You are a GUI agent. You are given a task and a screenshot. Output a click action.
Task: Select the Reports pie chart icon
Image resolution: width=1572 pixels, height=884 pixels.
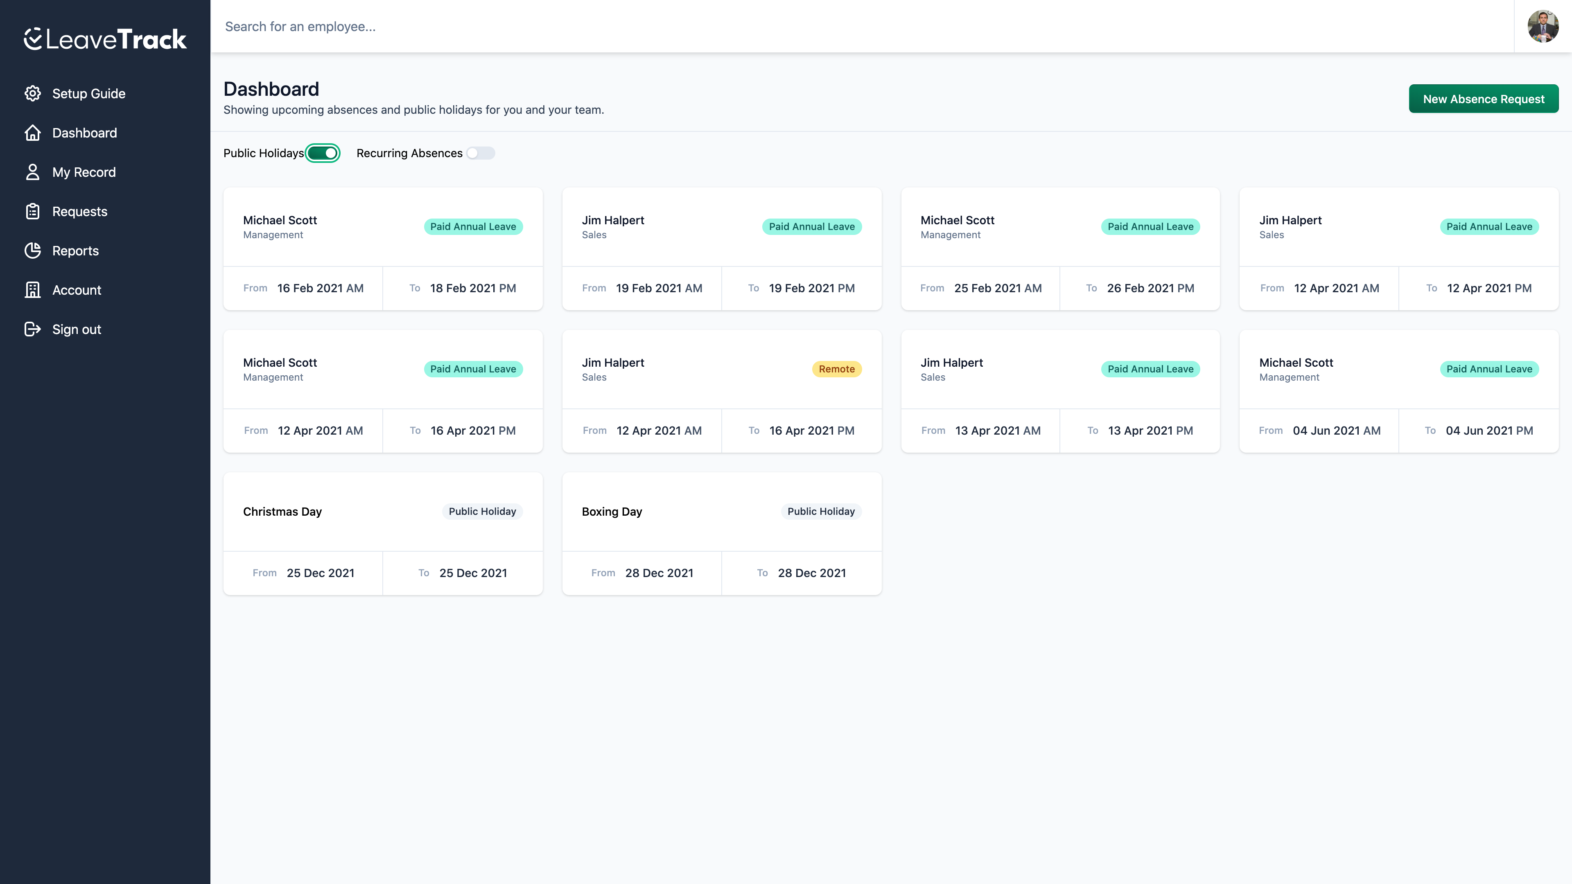point(32,250)
